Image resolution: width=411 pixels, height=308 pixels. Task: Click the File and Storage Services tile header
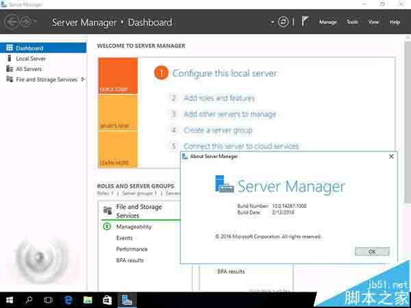point(140,211)
